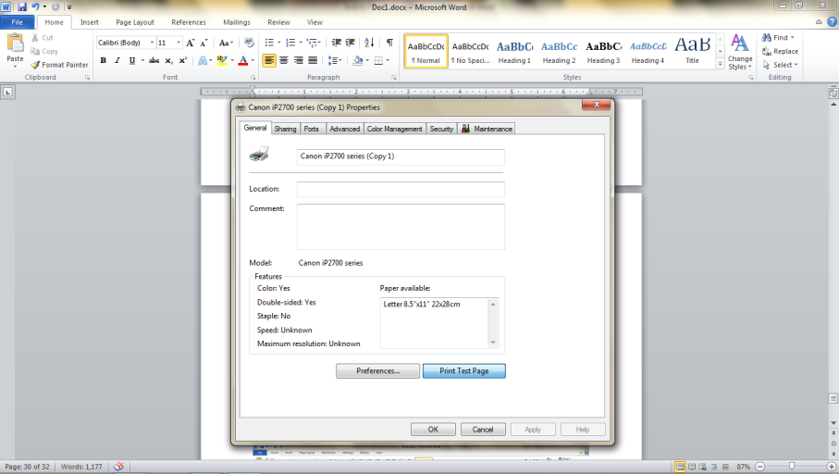This screenshot has height=474, width=839.
Task: Open Line Spacing dropdown
Action: (335, 60)
